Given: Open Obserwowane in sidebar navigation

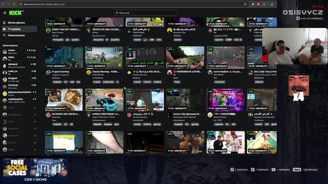Looking at the screenshot, I should coord(19,36).
